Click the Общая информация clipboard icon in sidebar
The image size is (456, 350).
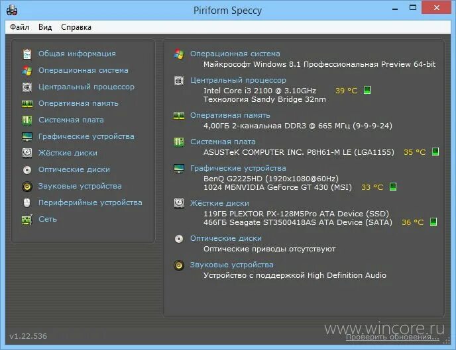(x=27, y=54)
